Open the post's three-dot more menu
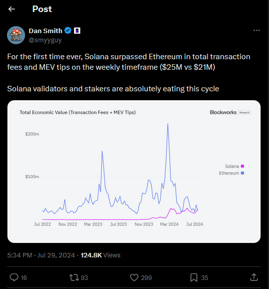269x289 pixels. tap(256, 31)
